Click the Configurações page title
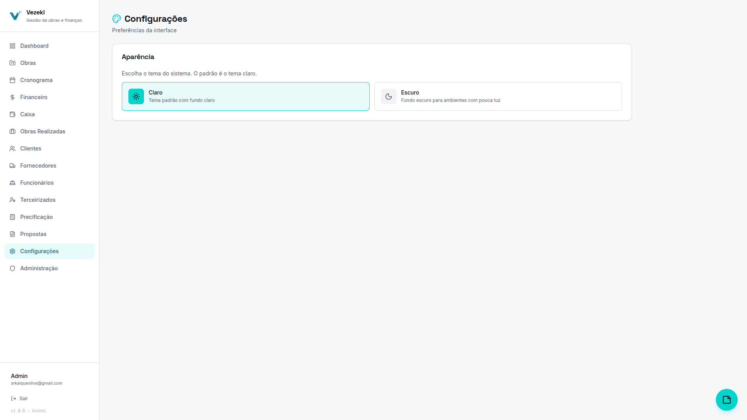Screen dimensions: 747x420 156,19
